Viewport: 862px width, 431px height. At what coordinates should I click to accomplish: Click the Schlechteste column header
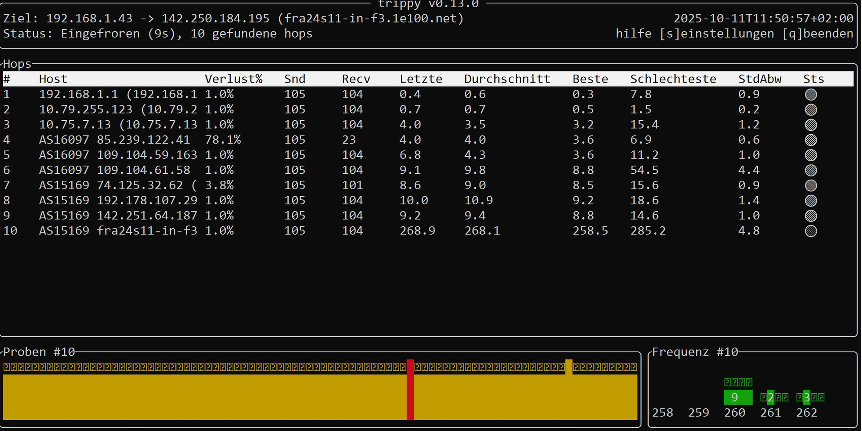click(x=673, y=79)
